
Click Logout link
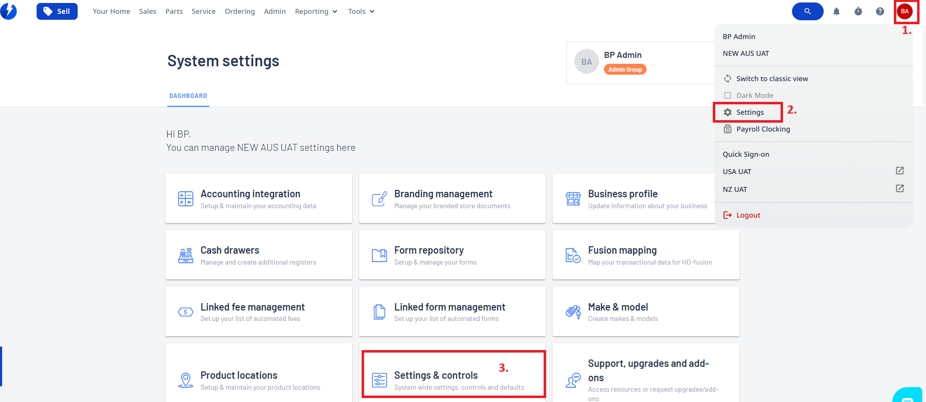tap(747, 215)
